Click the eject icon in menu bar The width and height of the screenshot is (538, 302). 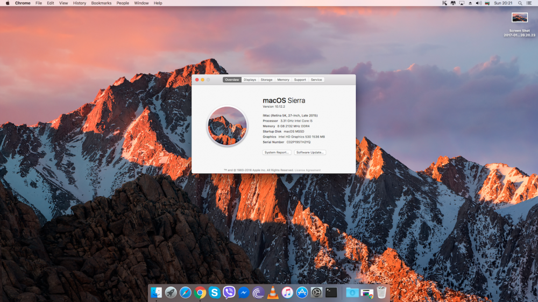pos(470,3)
